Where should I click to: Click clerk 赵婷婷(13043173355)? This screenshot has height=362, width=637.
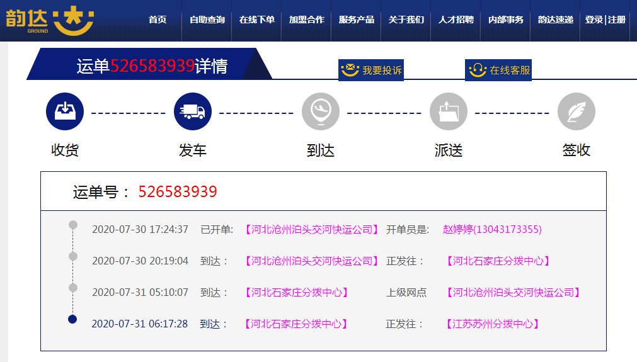coord(492,229)
